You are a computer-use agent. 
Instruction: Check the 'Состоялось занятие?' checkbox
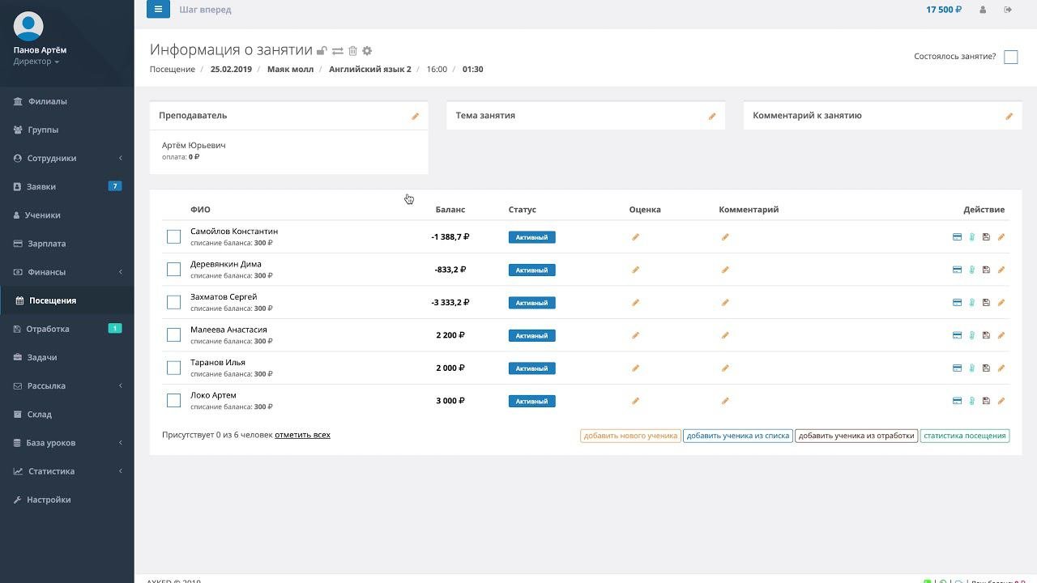(x=1010, y=57)
